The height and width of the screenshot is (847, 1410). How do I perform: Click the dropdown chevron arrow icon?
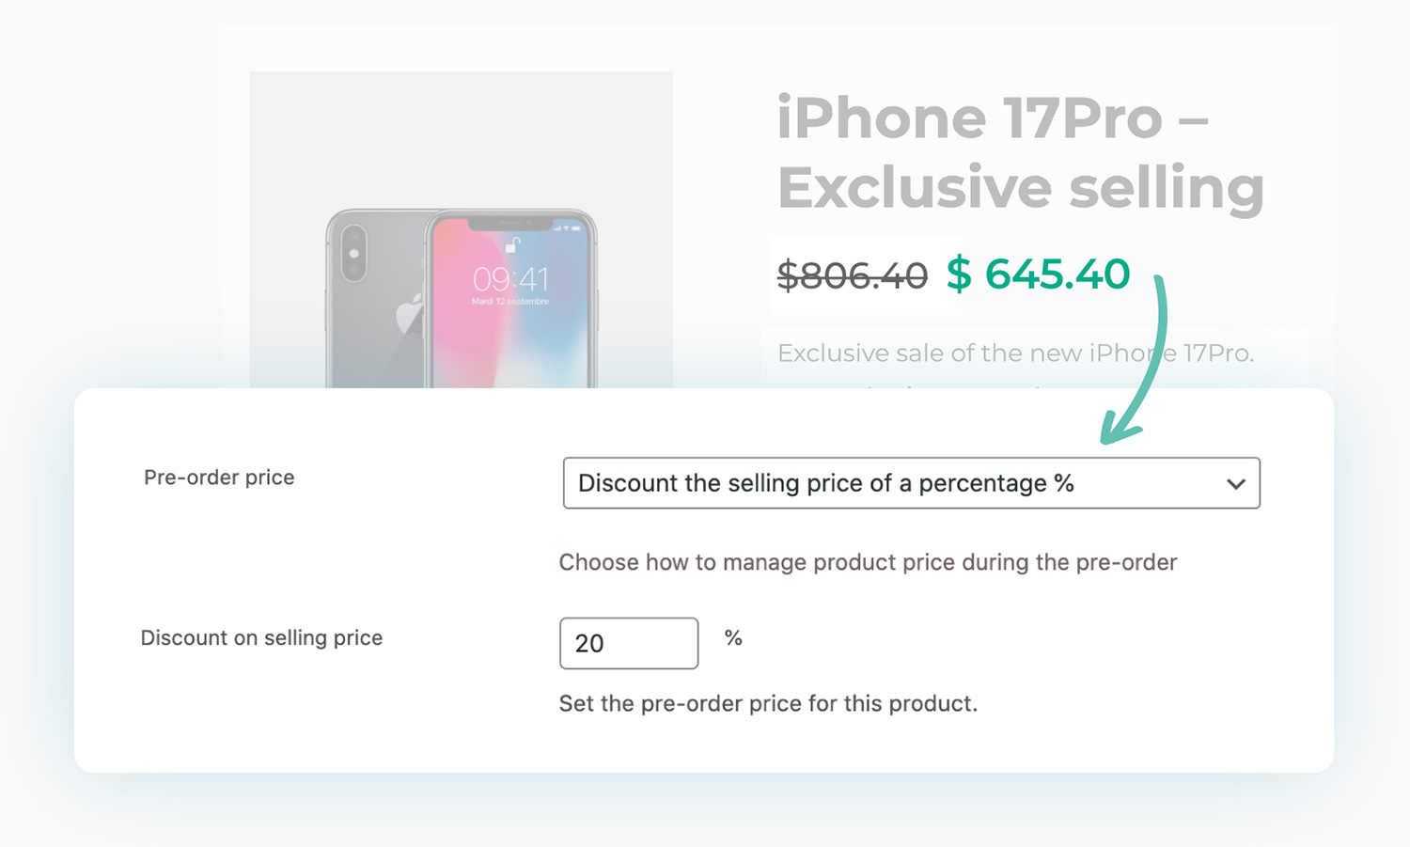point(1236,483)
